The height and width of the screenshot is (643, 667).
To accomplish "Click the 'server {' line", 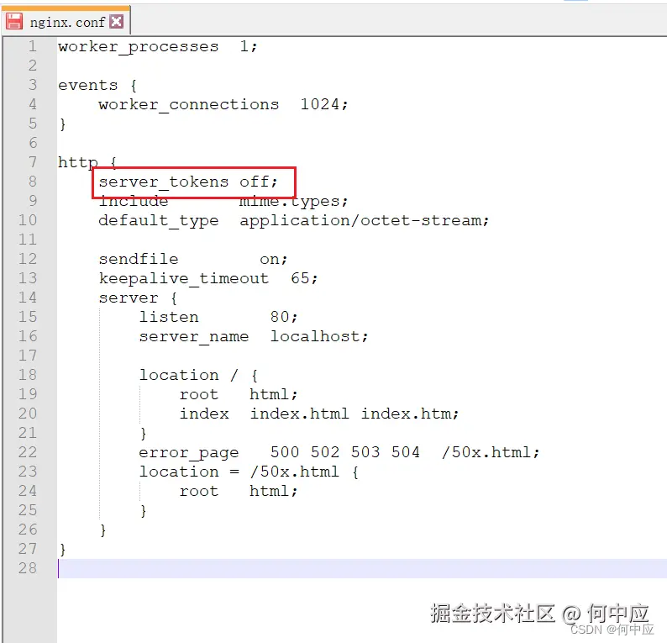I will coord(138,298).
